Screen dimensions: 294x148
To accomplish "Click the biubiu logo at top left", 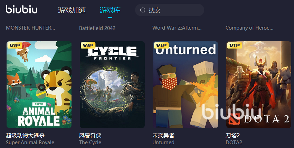I will pos(21,10).
